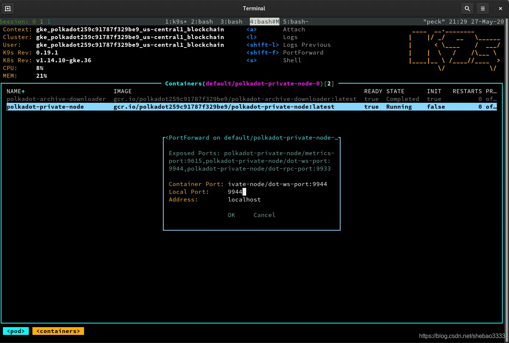Click the terminal search icon
This screenshot has width=509, height=343.
(467, 8)
